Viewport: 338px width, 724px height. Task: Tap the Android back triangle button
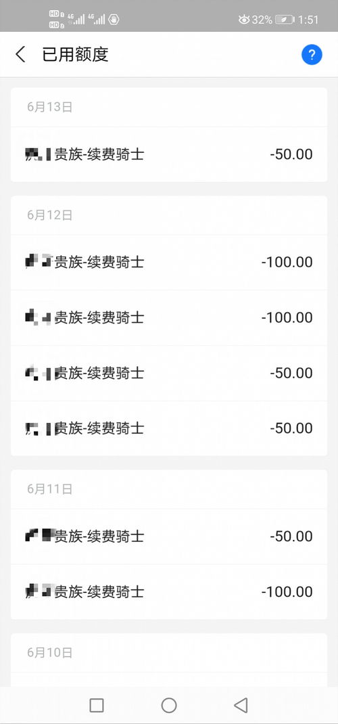click(241, 705)
